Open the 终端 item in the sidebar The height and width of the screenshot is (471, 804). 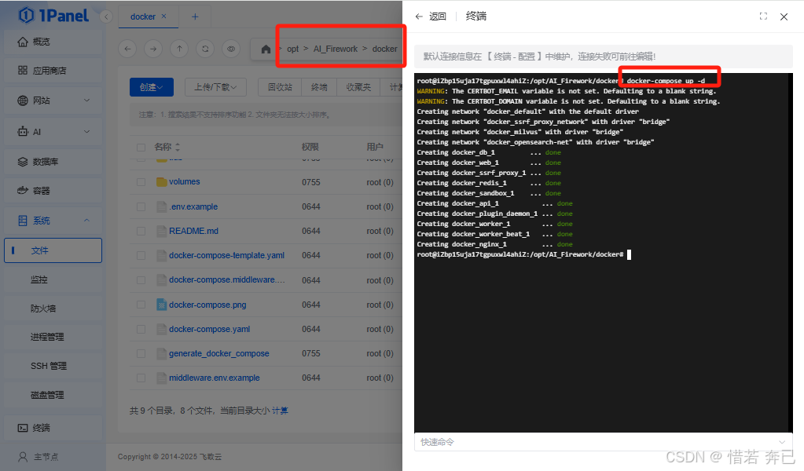point(53,428)
